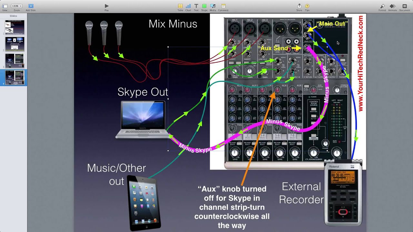Screen dimensions: 413x232
Task: Select slide 4 thumbnail in navigator
Action: coord(15,78)
